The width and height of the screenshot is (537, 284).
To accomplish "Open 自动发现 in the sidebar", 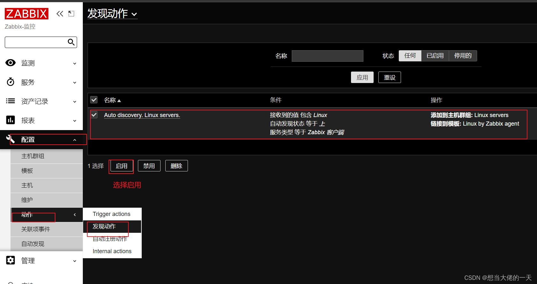I will point(47,244).
